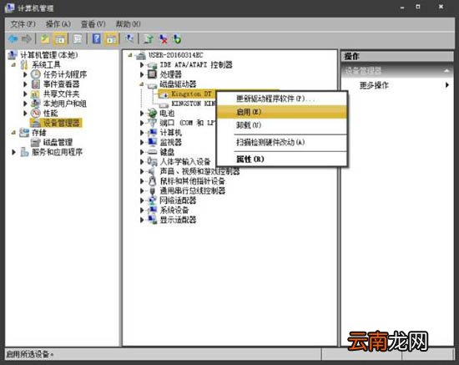Collapse the USER-20160314EC computer node arrow
459x365 pixels.
tap(130, 55)
